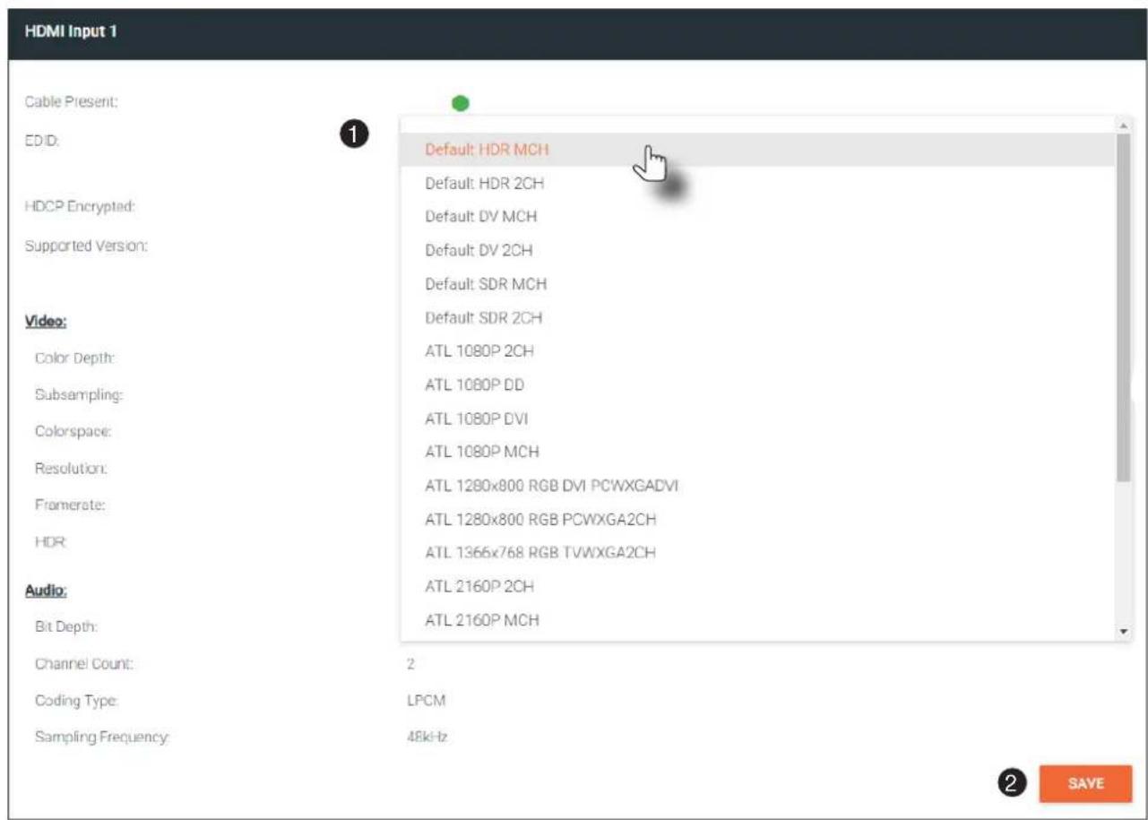The image size is (1148, 820).
Task: Pick ATL 1080P 2CH EDID
Action: coord(757,351)
